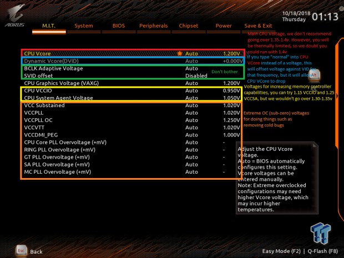Open Auto option for RING PLL Overvoltage
The height and width of the screenshot is (258, 344).
tap(191, 150)
